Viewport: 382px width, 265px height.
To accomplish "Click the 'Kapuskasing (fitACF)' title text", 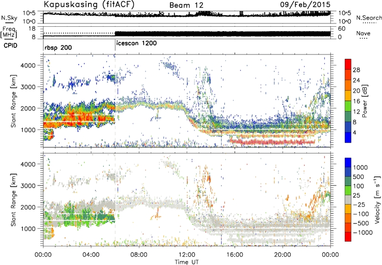I will 89,4.
